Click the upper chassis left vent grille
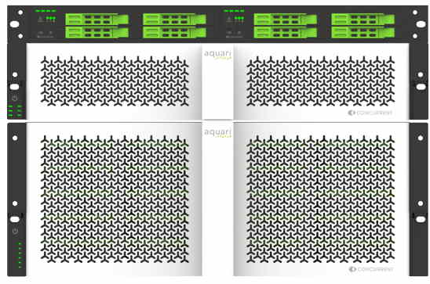Screen dimensions: 430x284 115,81
